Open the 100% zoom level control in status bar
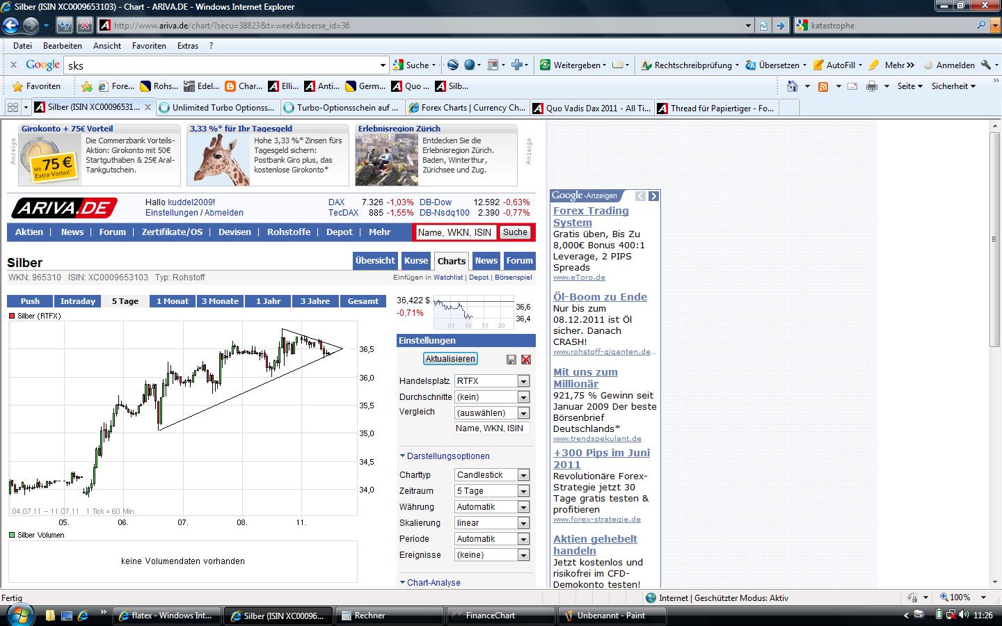Viewport: 1002px width, 626px height. (963, 597)
